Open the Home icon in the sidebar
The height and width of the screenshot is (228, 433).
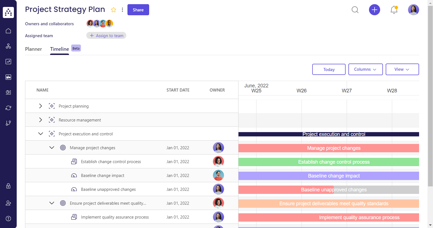click(8, 31)
